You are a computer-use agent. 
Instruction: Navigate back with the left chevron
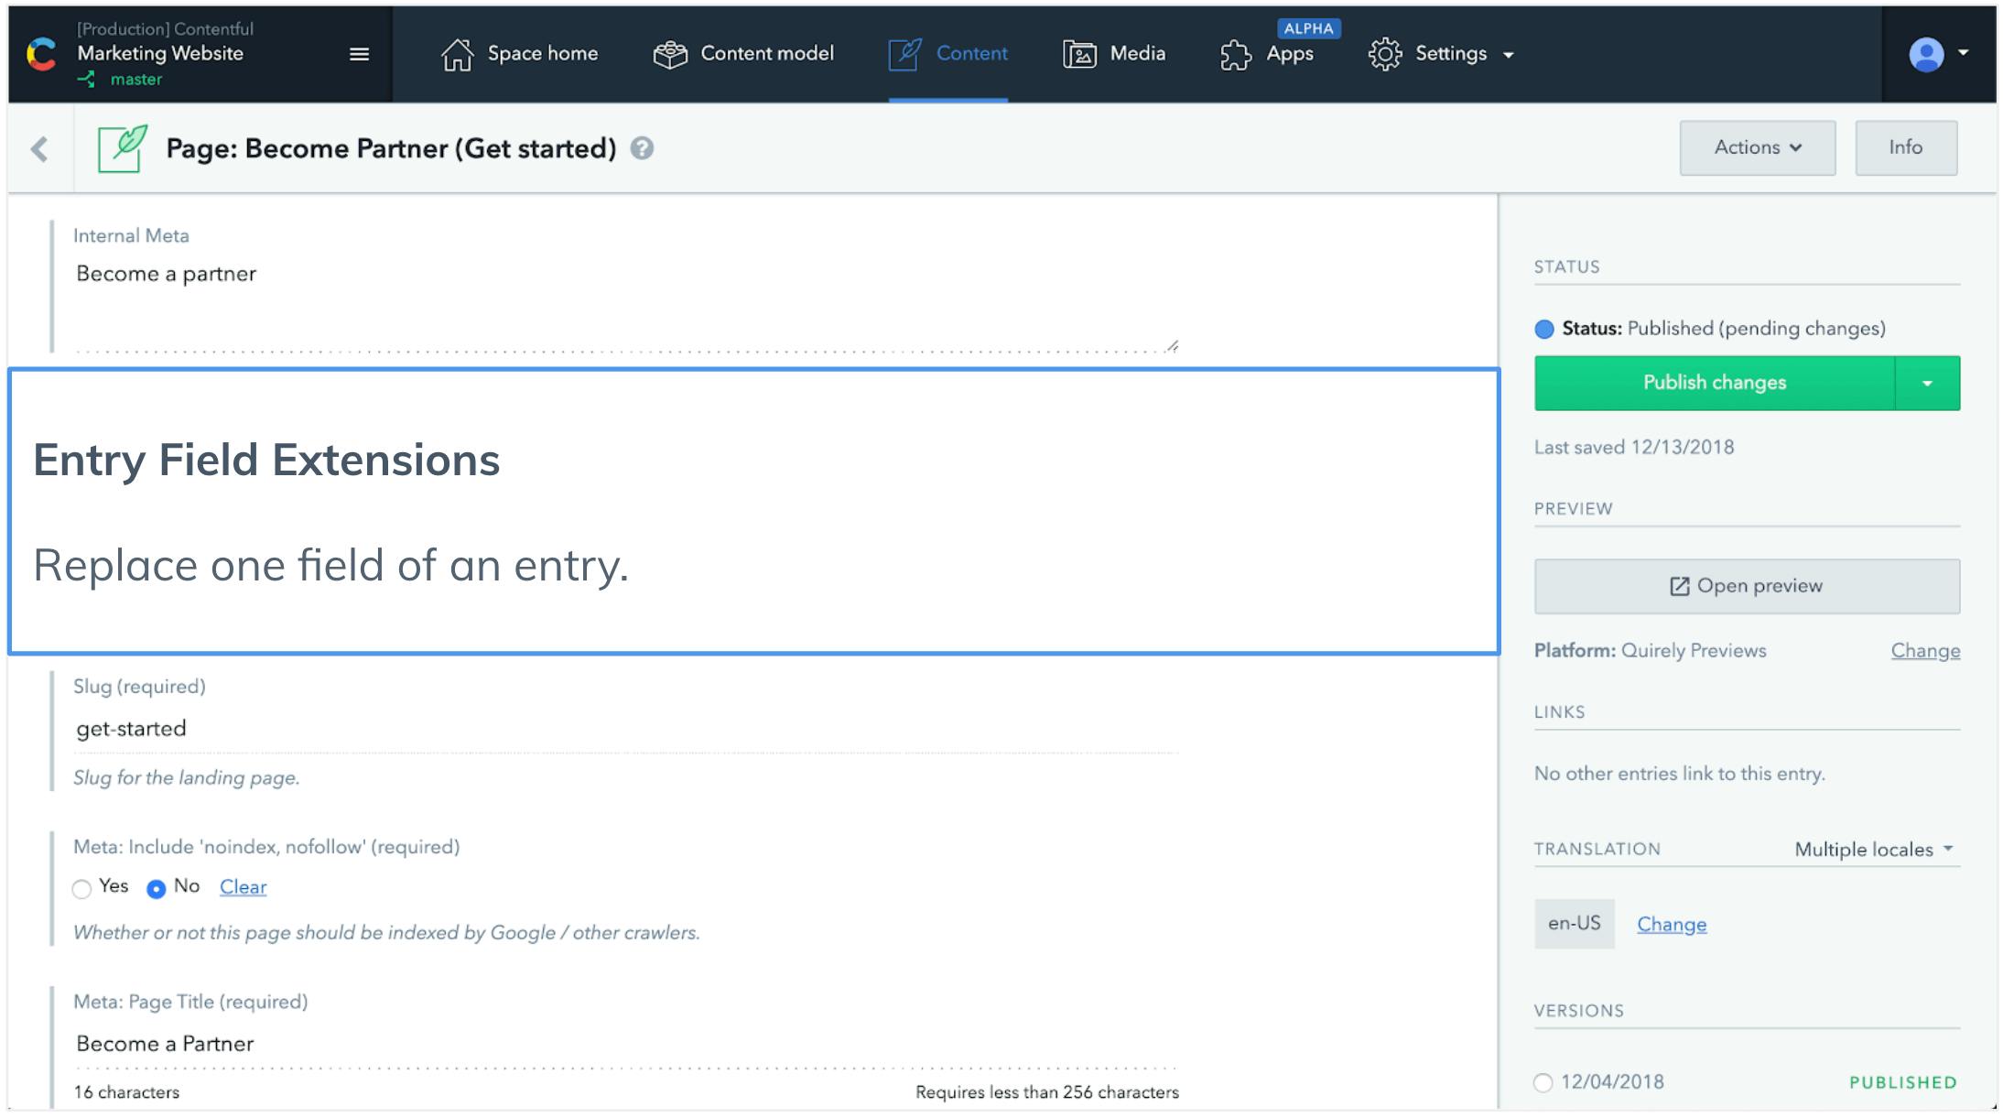pos(40,147)
